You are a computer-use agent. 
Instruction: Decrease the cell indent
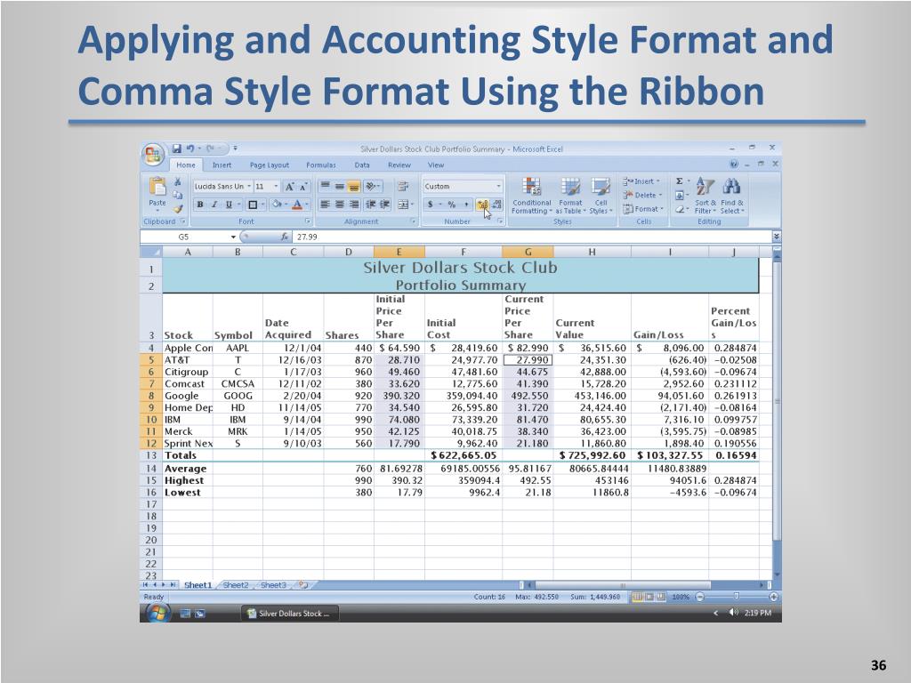click(x=370, y=205)
